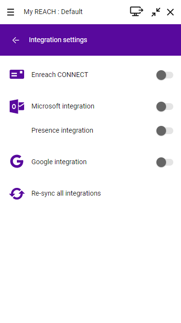Toggle Presence integration on
Viewport: 181px width, 323px height.
click(165, 131)
